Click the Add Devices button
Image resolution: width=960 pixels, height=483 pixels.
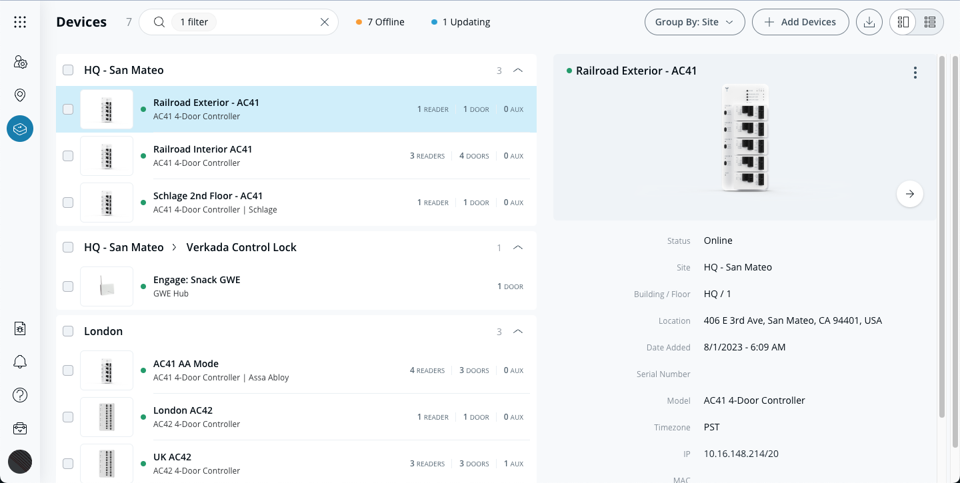tap(800, 22)
